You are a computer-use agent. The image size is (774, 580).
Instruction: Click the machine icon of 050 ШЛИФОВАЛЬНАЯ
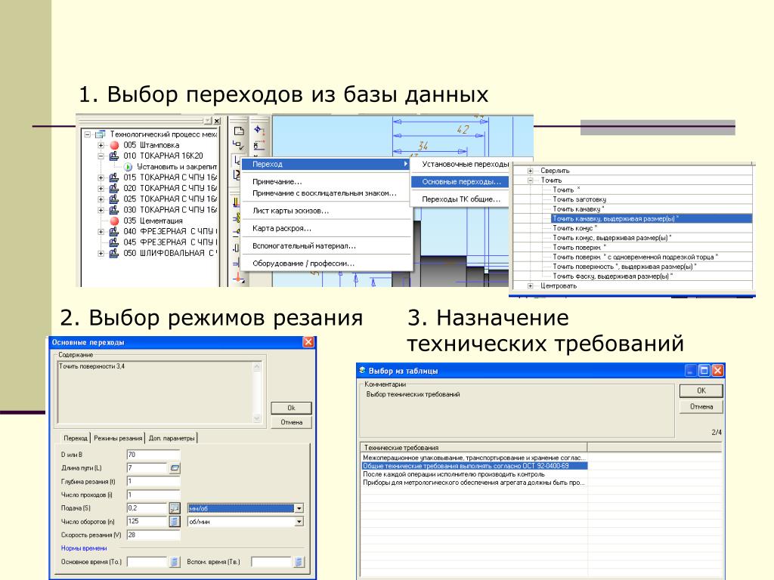[x=114, y=253]
